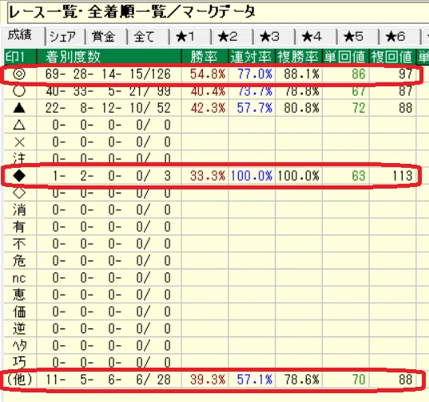
Task: Click place rate value 78.6%
Action: (301, 380)
